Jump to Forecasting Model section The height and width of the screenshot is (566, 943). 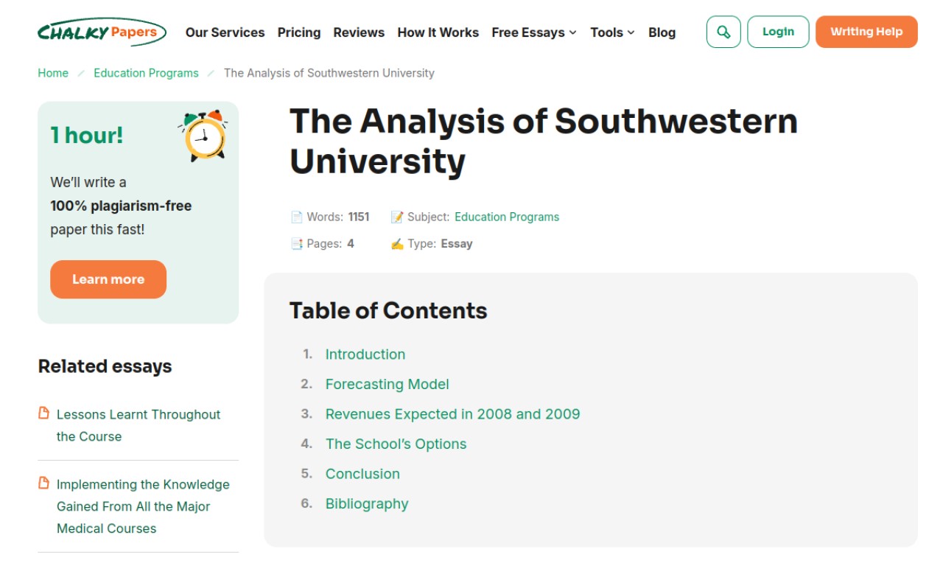(x=388, y=385)
